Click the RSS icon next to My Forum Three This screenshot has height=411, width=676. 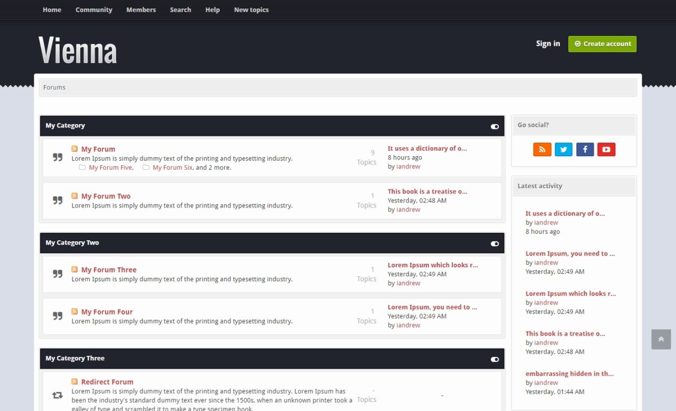(x=75, y=269)
